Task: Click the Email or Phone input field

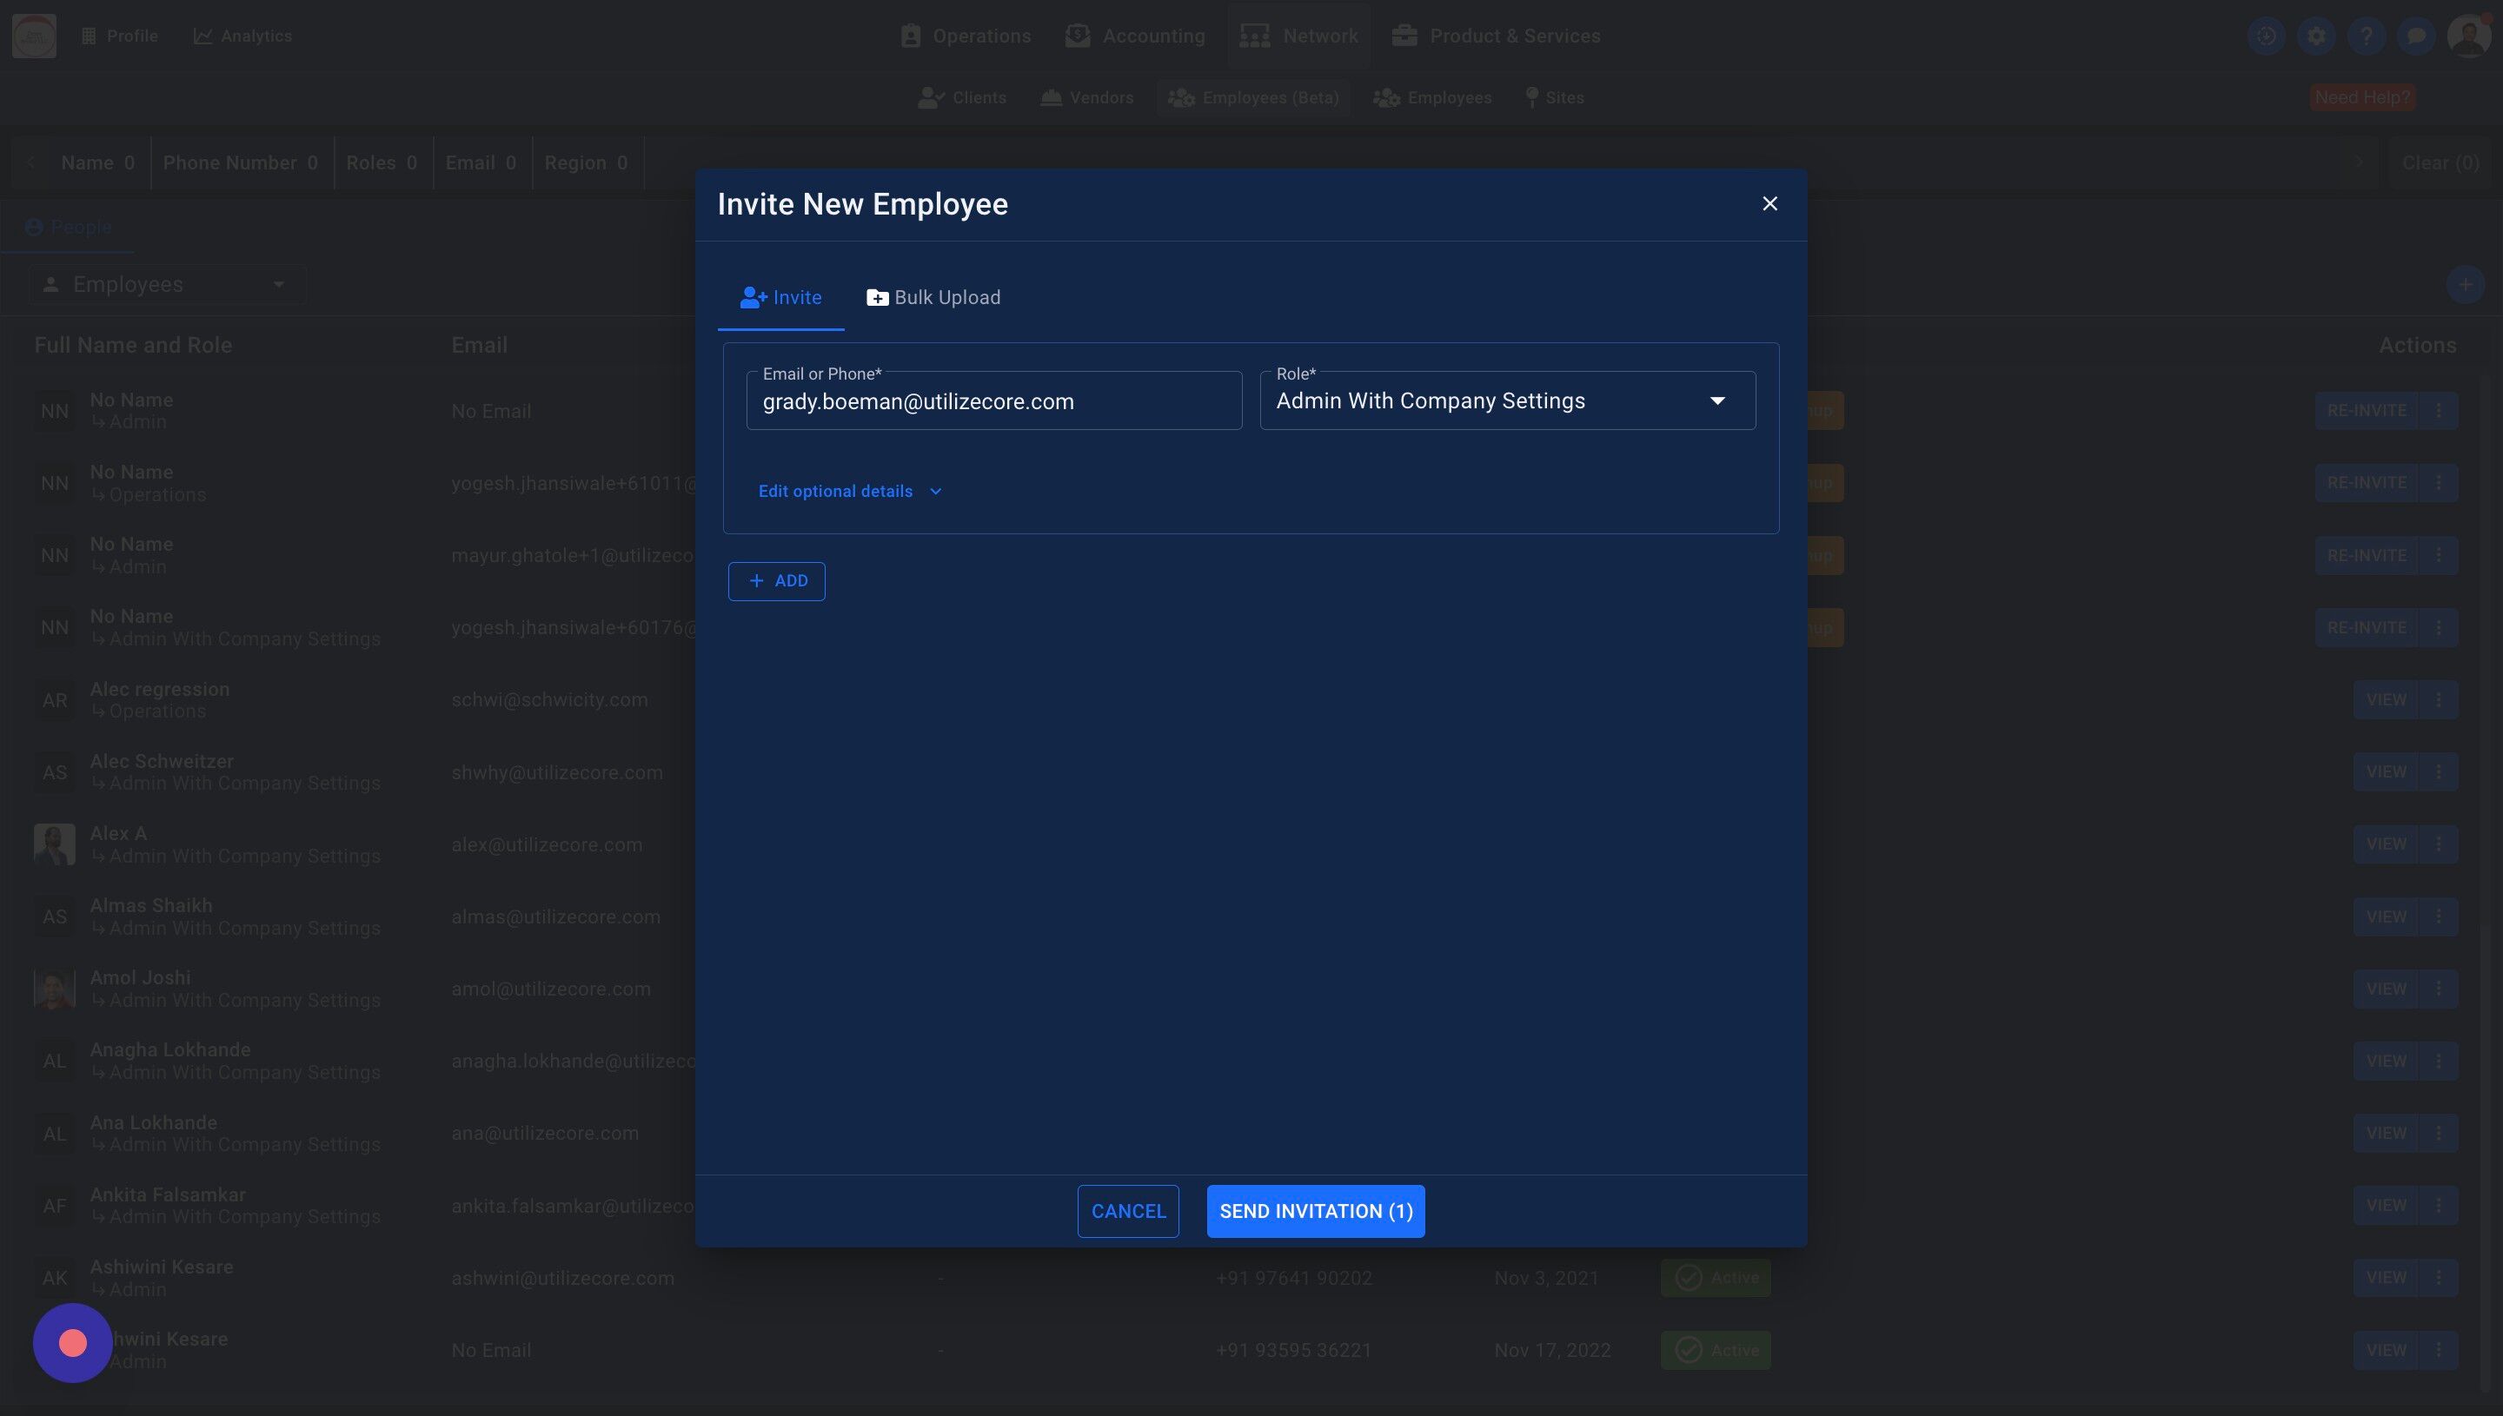Action: 993,401
